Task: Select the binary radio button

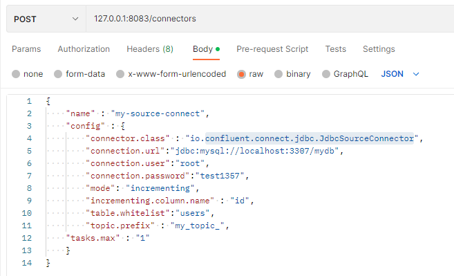Action: tap(278, 74)
